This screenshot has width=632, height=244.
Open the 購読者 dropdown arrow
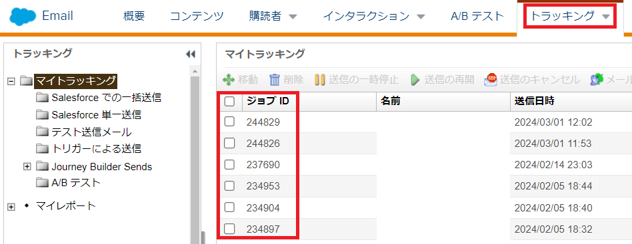[x=293, y=17]
